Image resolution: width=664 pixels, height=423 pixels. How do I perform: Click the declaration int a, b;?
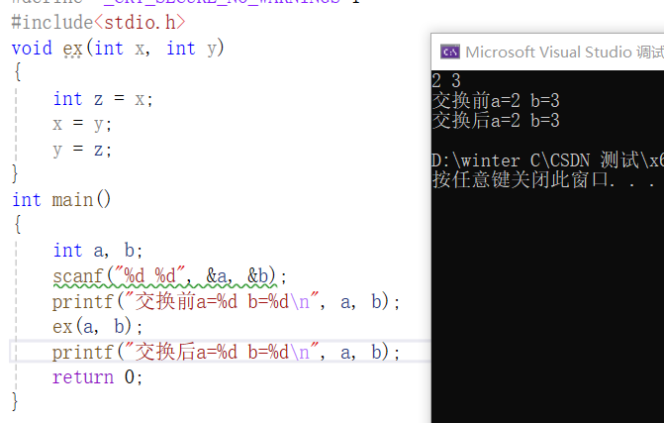point(98,251)
